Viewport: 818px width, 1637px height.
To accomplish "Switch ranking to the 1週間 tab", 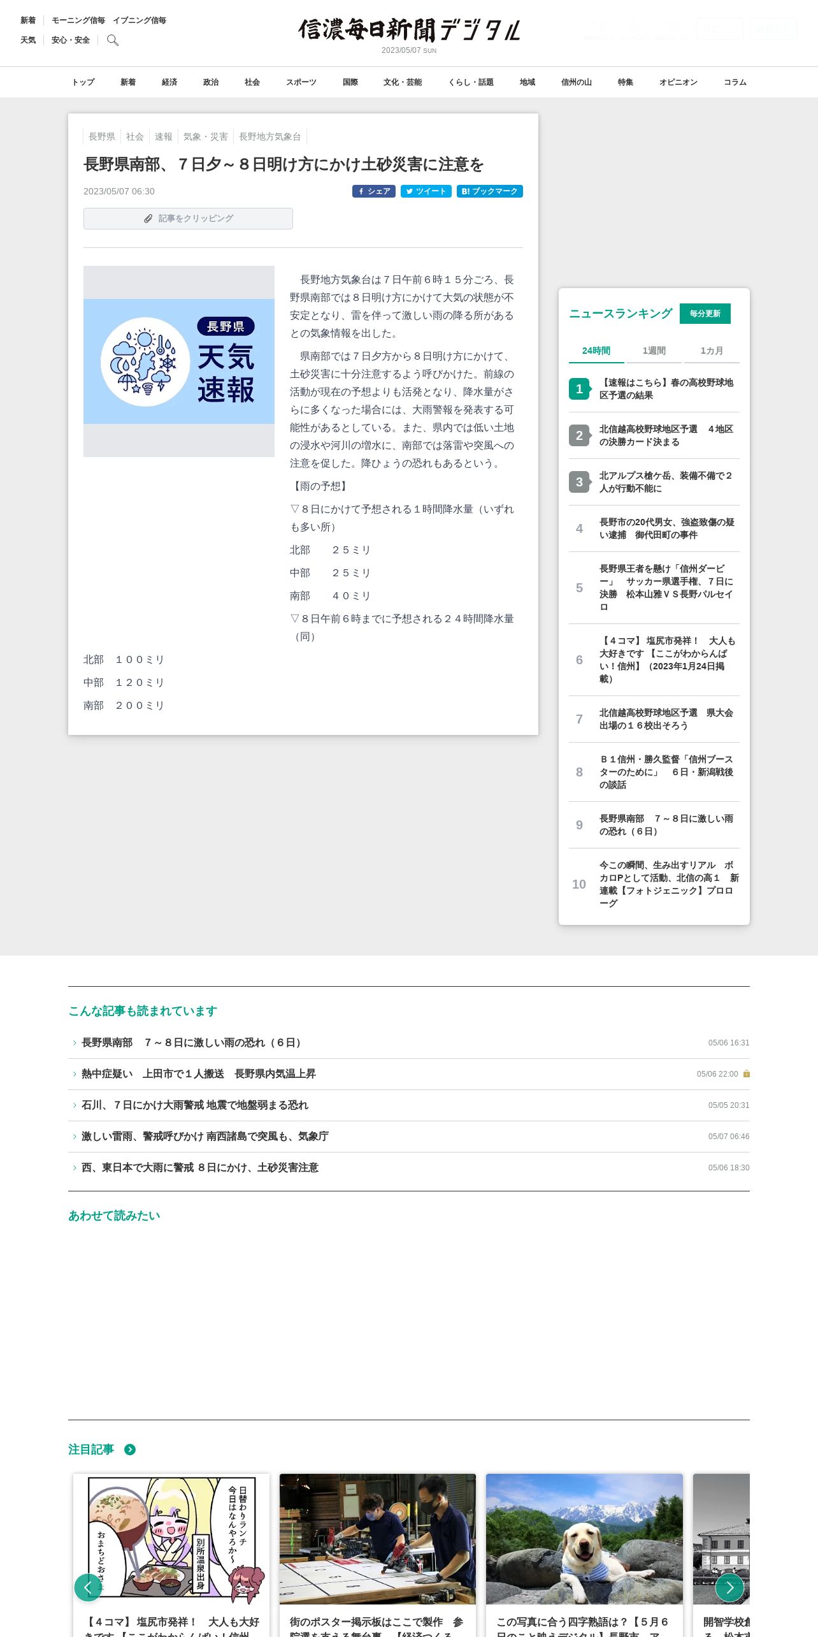I will tap(654, 351).
